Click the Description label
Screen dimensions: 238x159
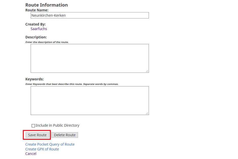click(x=36, y=37)
